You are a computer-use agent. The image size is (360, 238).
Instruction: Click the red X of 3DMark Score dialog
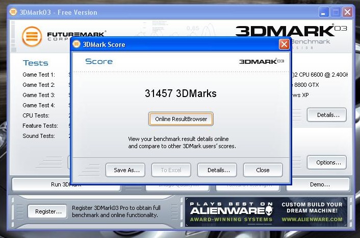pyautogui.click(x=284, y=44)
